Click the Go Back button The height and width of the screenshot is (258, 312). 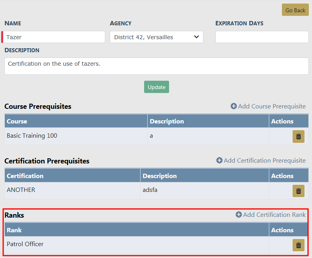[295, 10]
